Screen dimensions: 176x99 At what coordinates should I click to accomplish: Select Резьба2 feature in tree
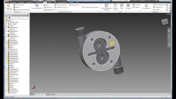(x=11, y=67)
